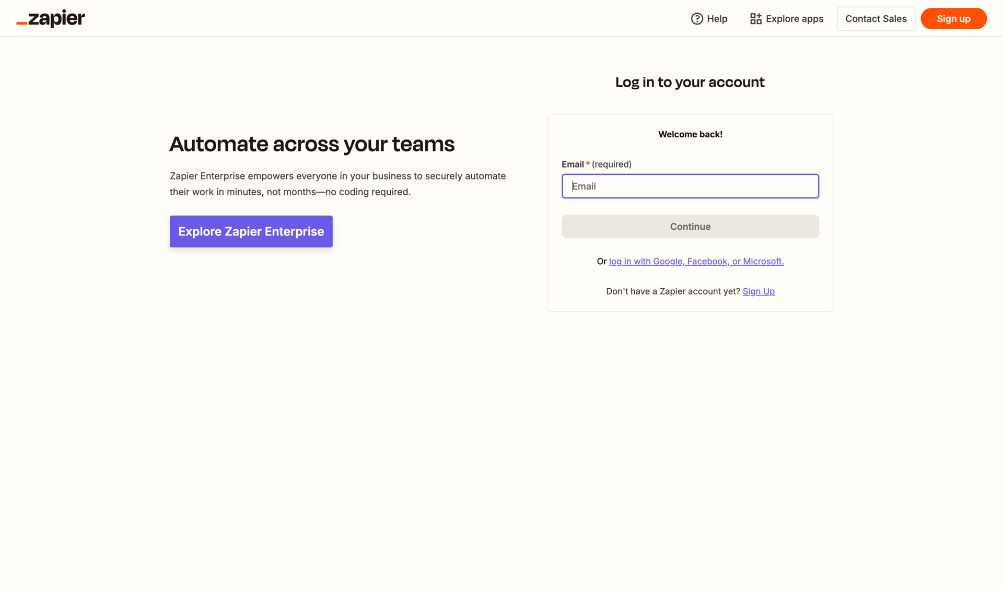Select Explore apps in the navigation bar
The image size is (1003, 590).
point(794,18)
